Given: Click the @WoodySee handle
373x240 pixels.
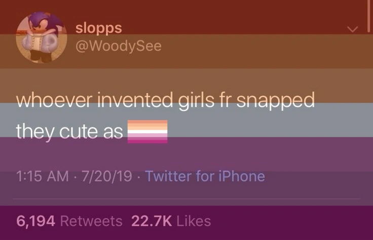Looking at the screenshot, I should 118,46.
